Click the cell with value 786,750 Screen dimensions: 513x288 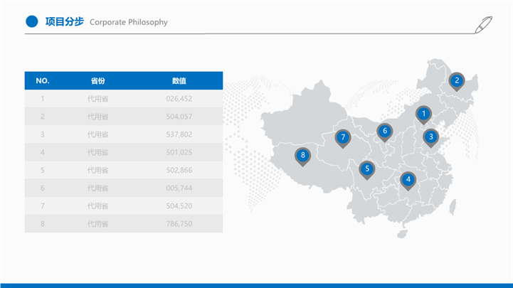point(179,223)
